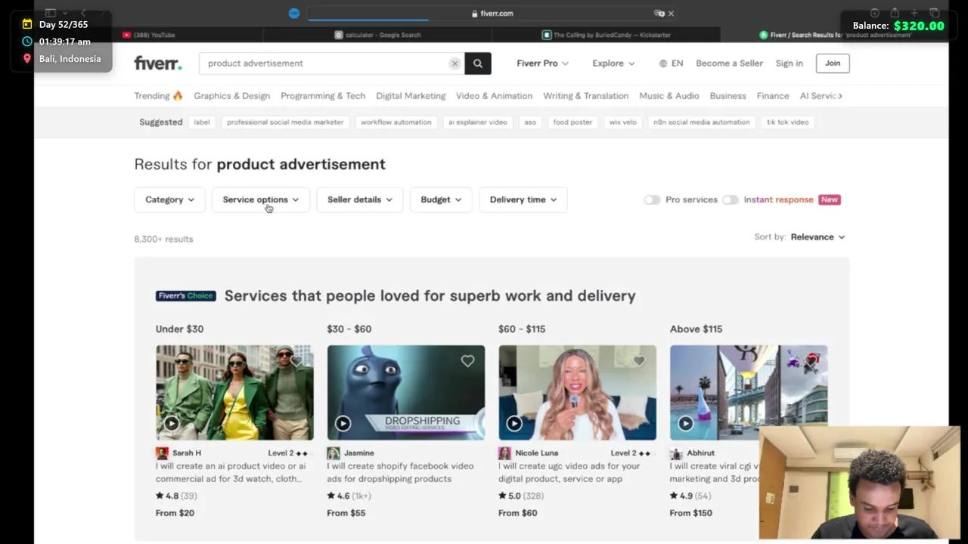Click the browser sidebar toggle icon
The height and width of the screenshot is (544, 968).
51,13
